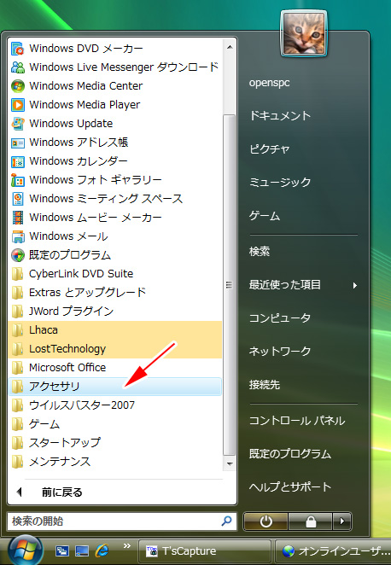
Task: Open 接続先 from right pane
Action: pyautogui.click(x=265, y=385)
